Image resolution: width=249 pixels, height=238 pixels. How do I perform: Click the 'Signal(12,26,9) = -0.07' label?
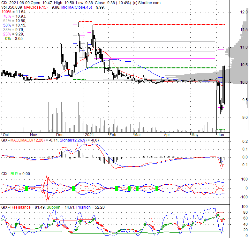point(79,140)
